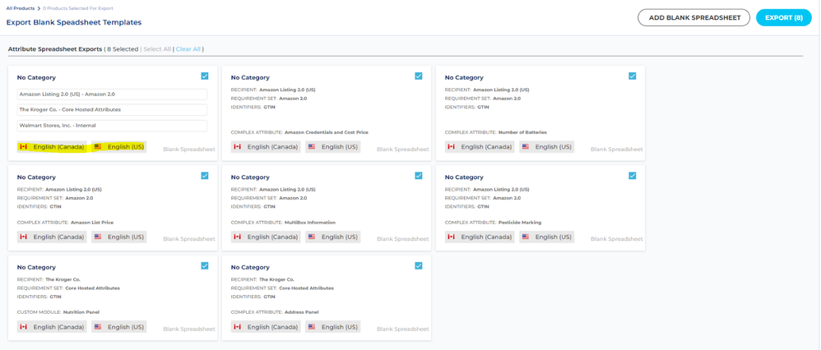The height and width of the screenshot is (350, 821).
Task: Select English (Canada) on Address Panel card
Action: pyautogui.click(x=266, y=327)
